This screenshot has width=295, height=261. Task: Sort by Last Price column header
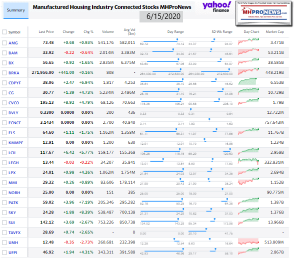pos(46,32)
